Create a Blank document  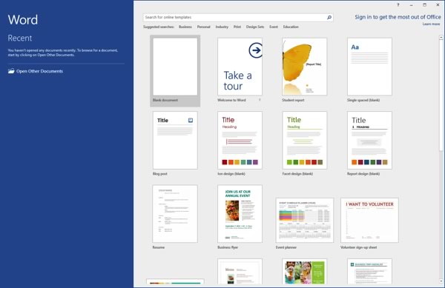[x=175, y=71]
